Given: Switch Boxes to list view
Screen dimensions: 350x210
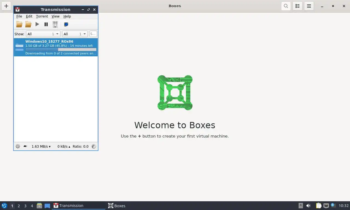Looking at the screenshot, I should [x=297, y=6].
